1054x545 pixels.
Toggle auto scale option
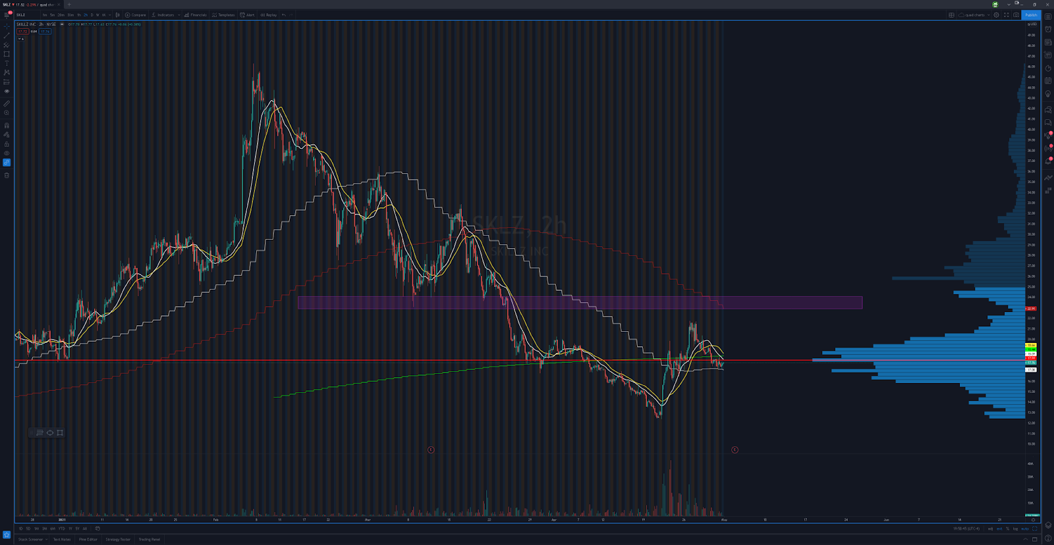[x=1025, y=529]
